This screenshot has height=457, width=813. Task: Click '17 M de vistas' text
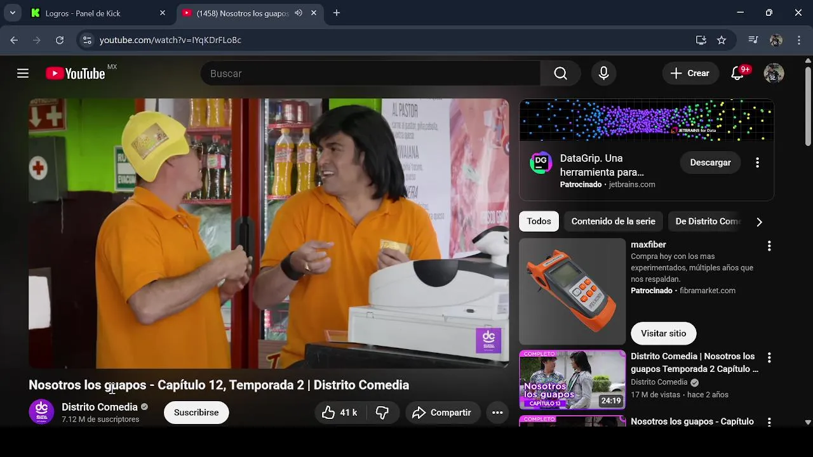click(x=655, y=395)
